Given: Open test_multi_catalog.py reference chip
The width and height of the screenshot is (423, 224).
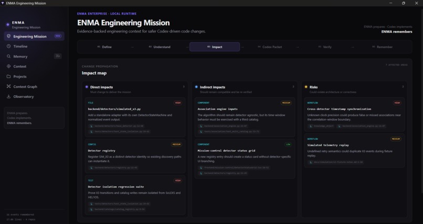Looking at the screenshot, I should click(x=229, y=131).
